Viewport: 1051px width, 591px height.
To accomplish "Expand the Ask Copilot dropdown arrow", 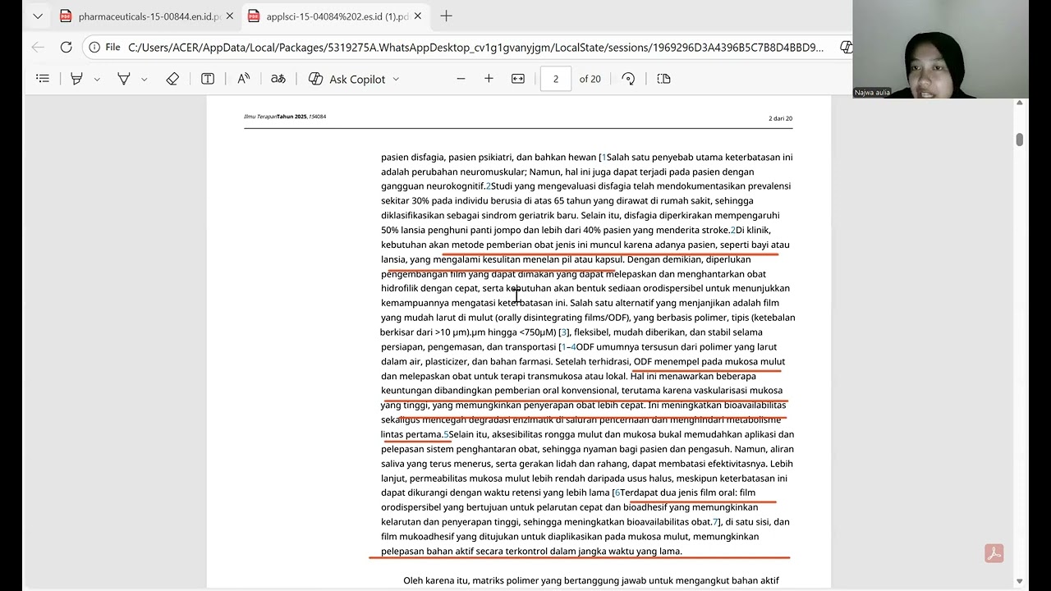I will 396,79.
